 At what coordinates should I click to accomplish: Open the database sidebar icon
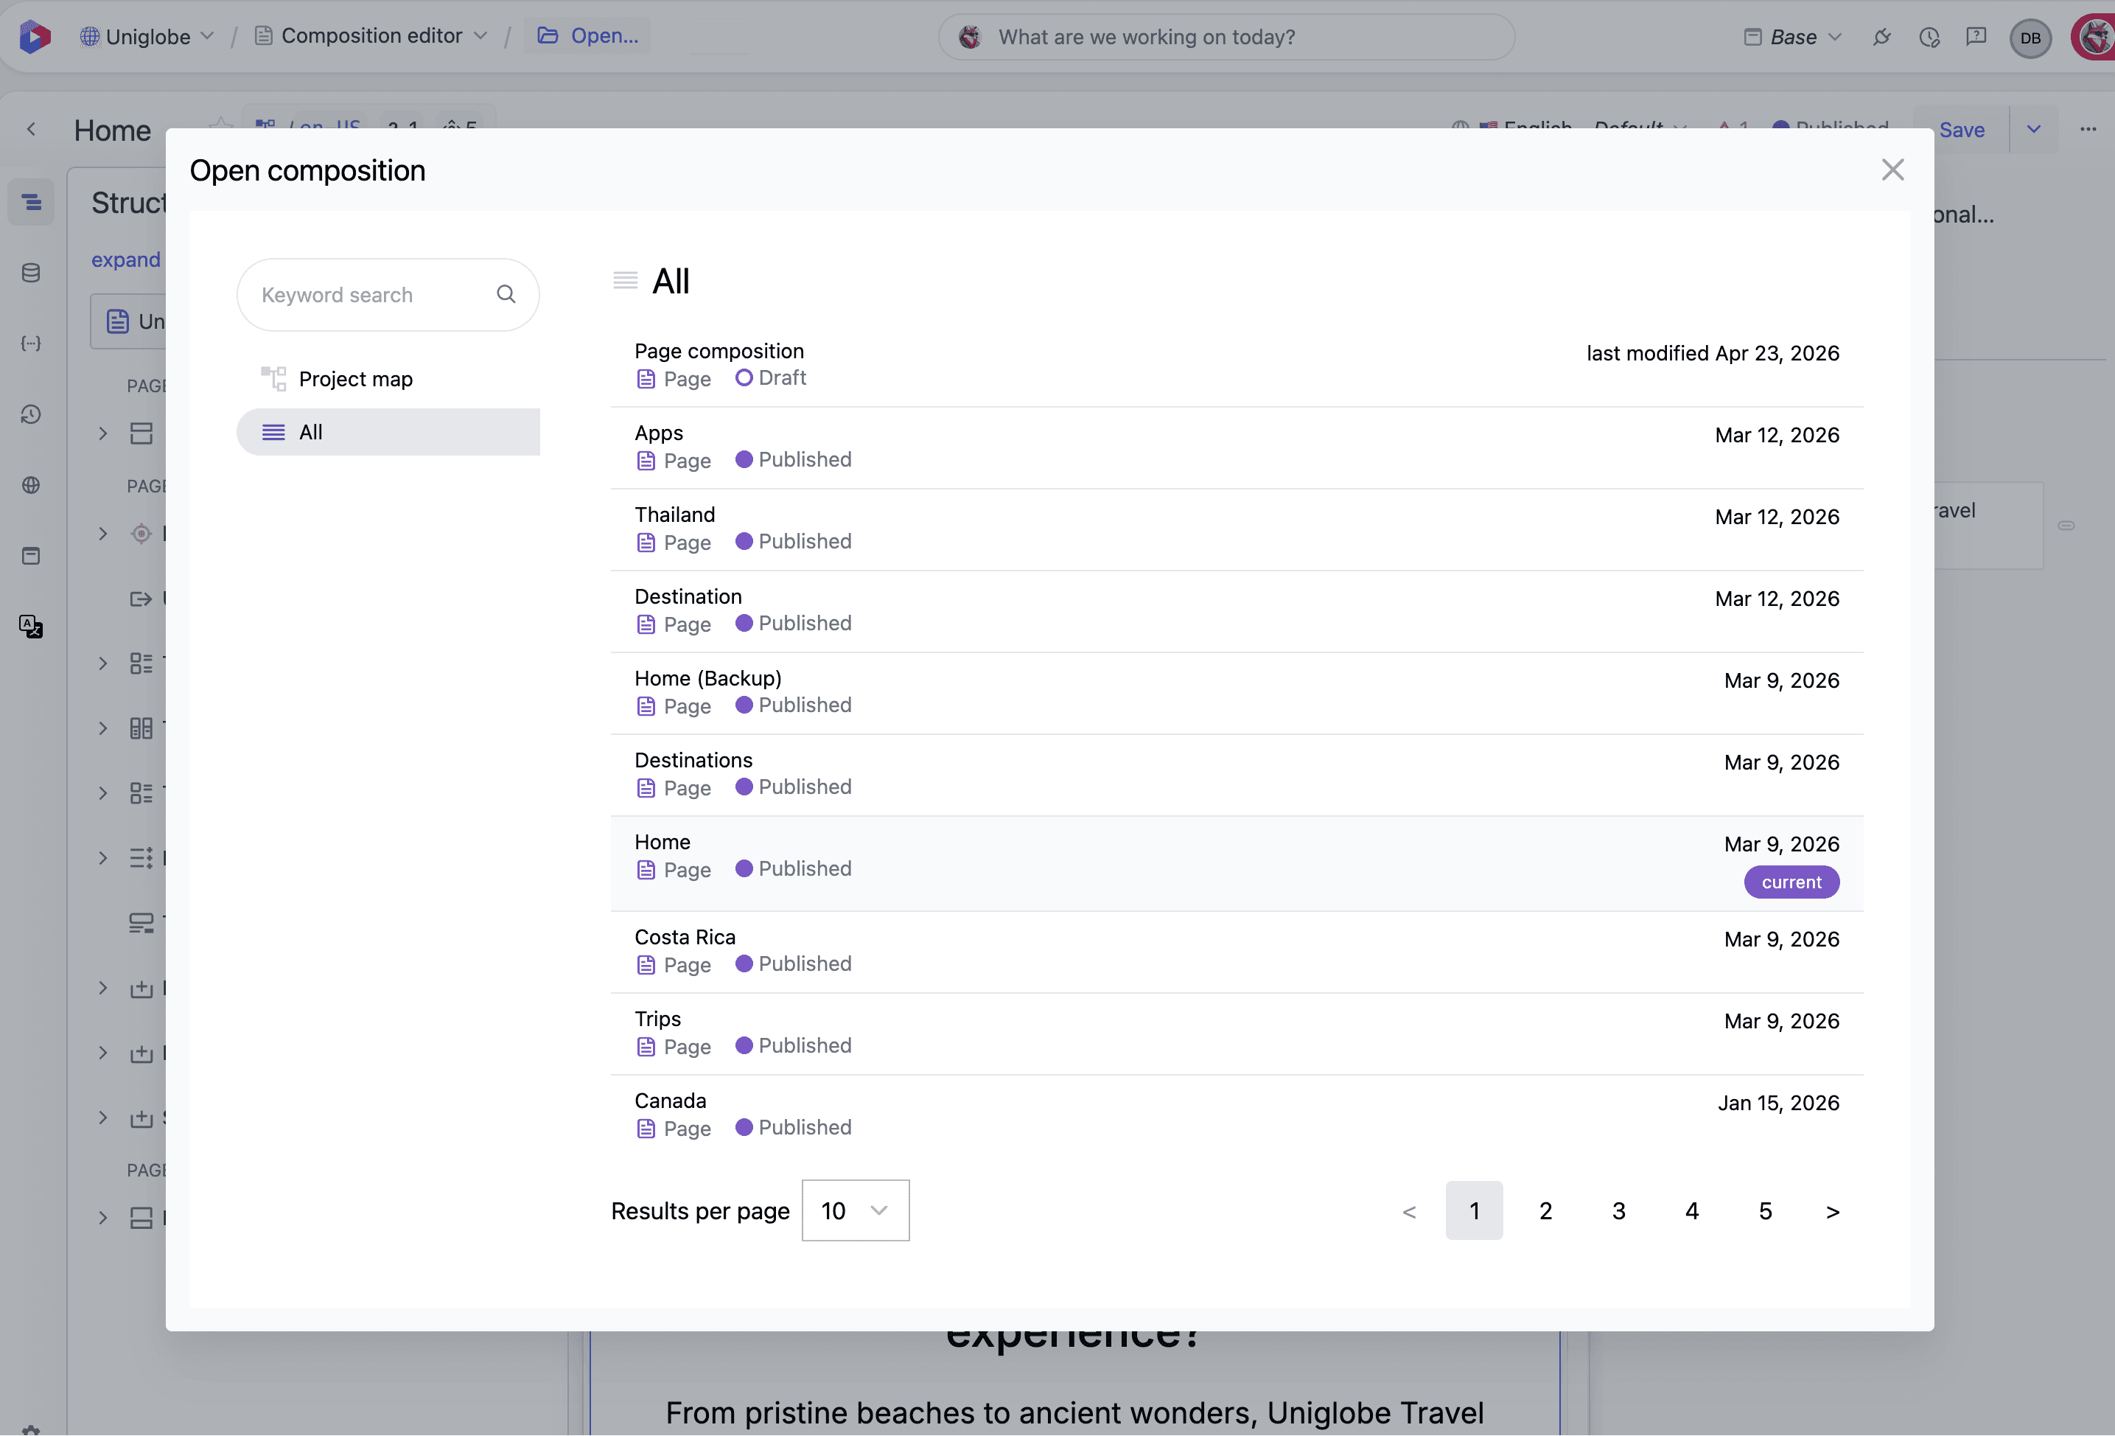click(31, 273)
